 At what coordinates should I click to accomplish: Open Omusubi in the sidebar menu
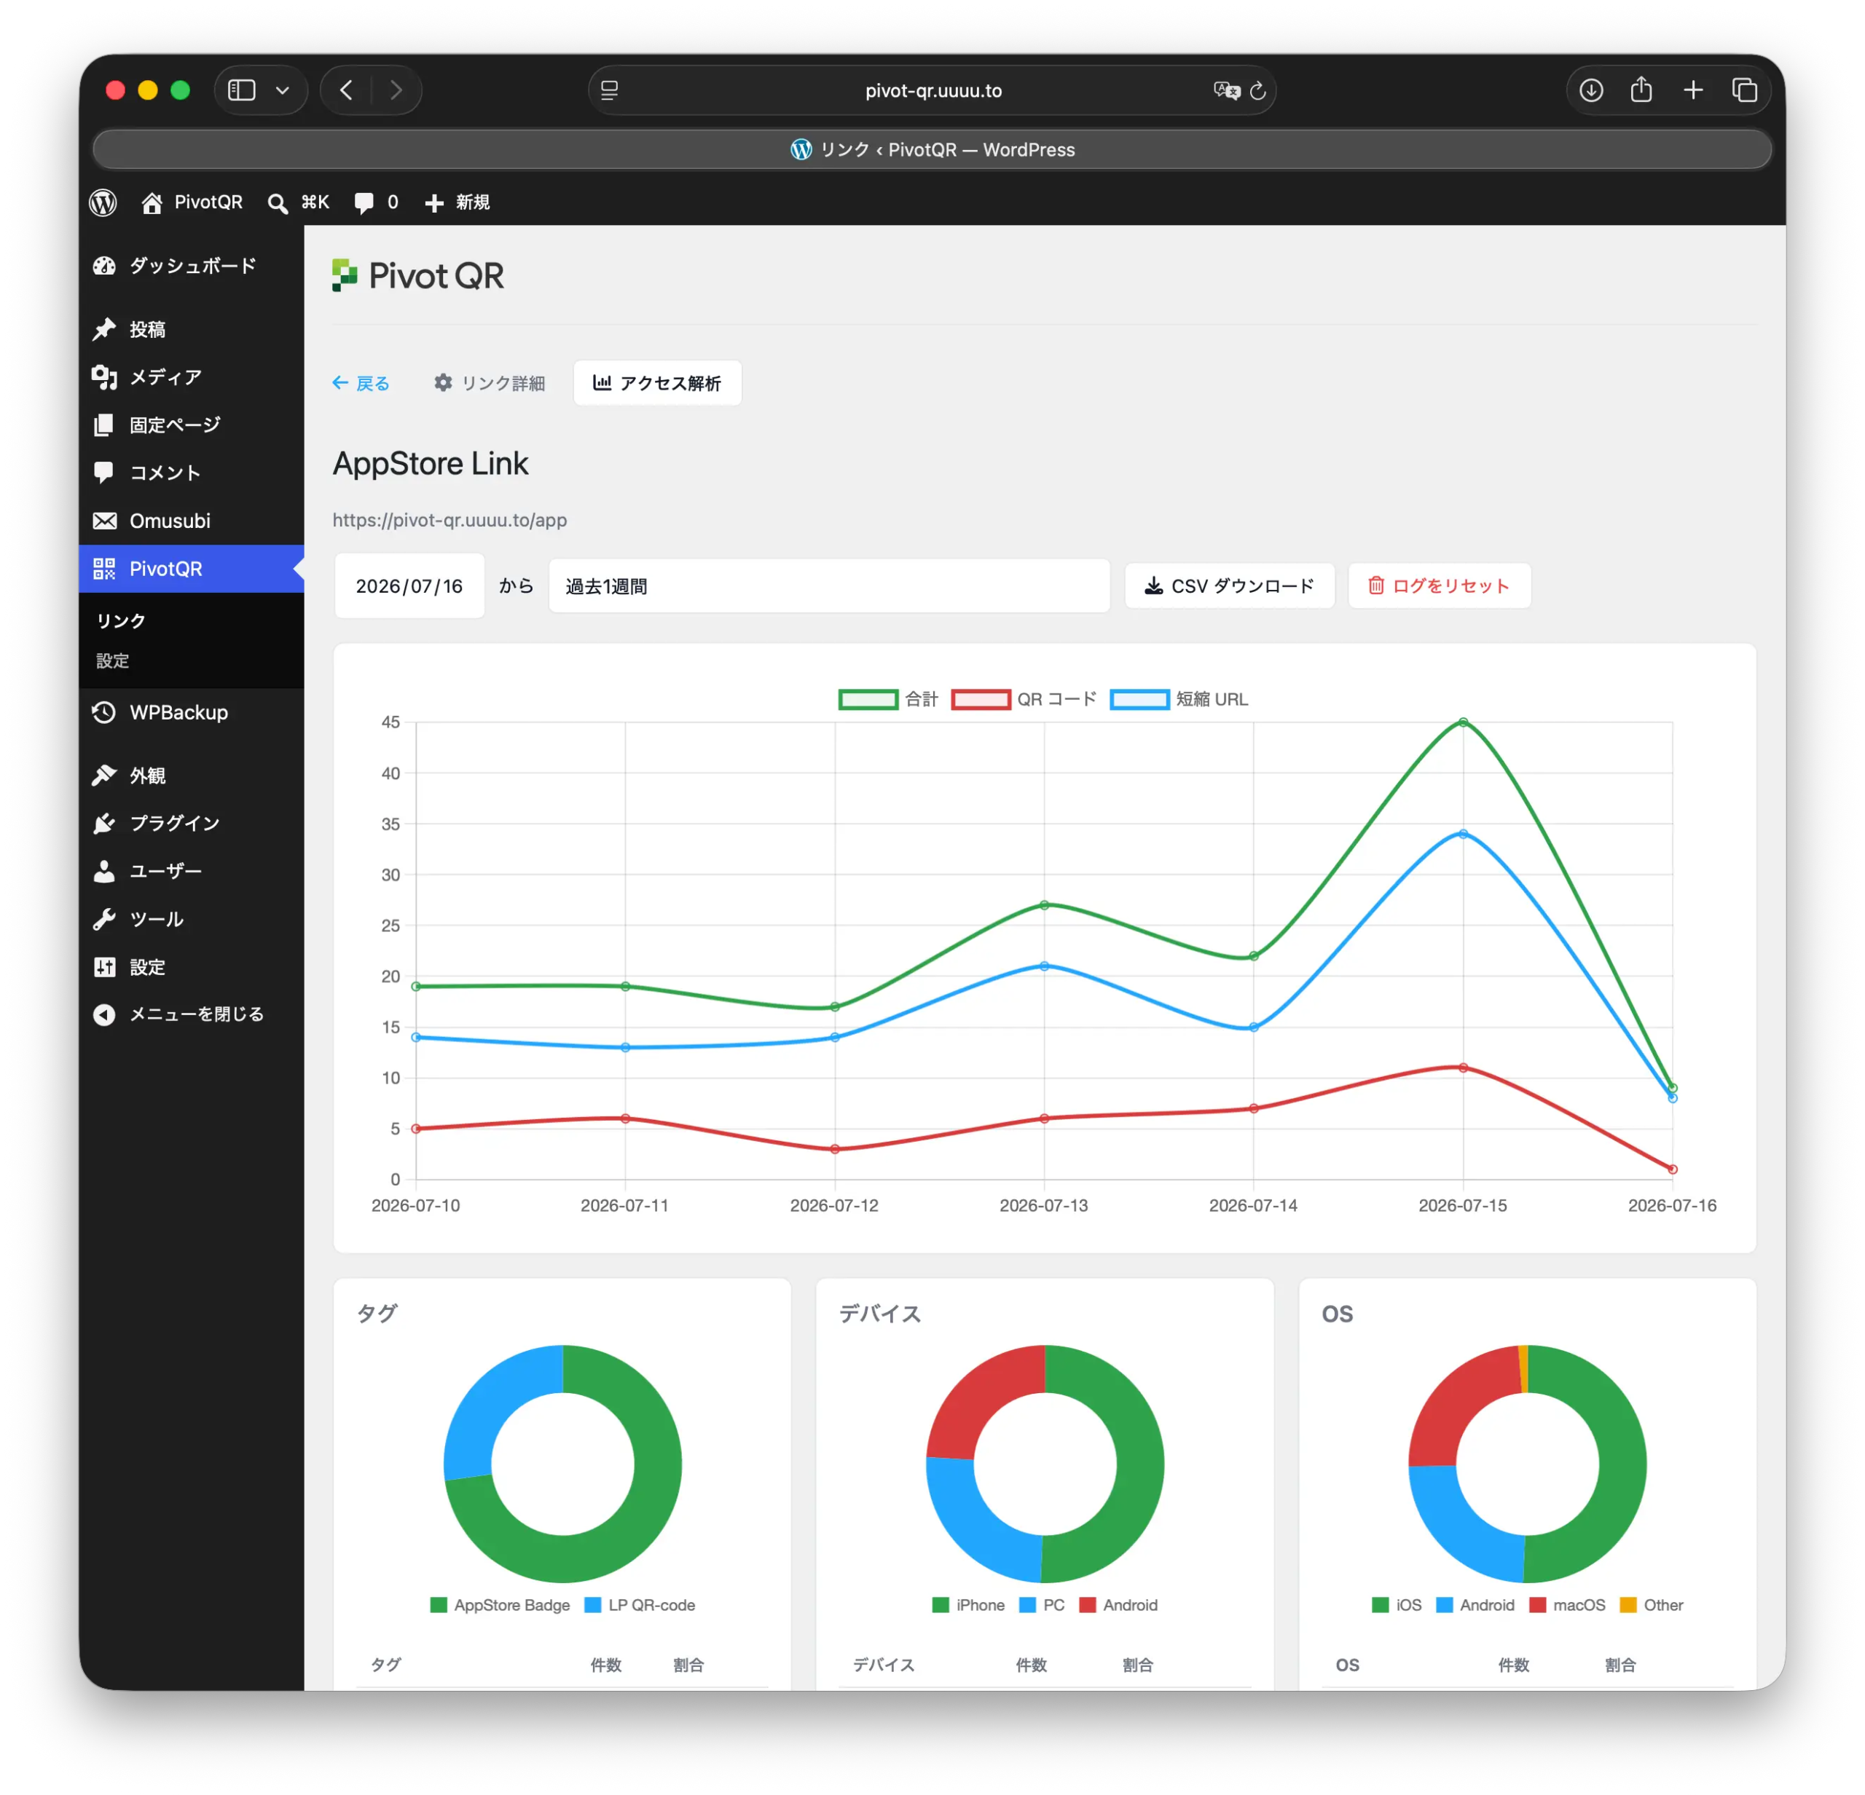192,521
